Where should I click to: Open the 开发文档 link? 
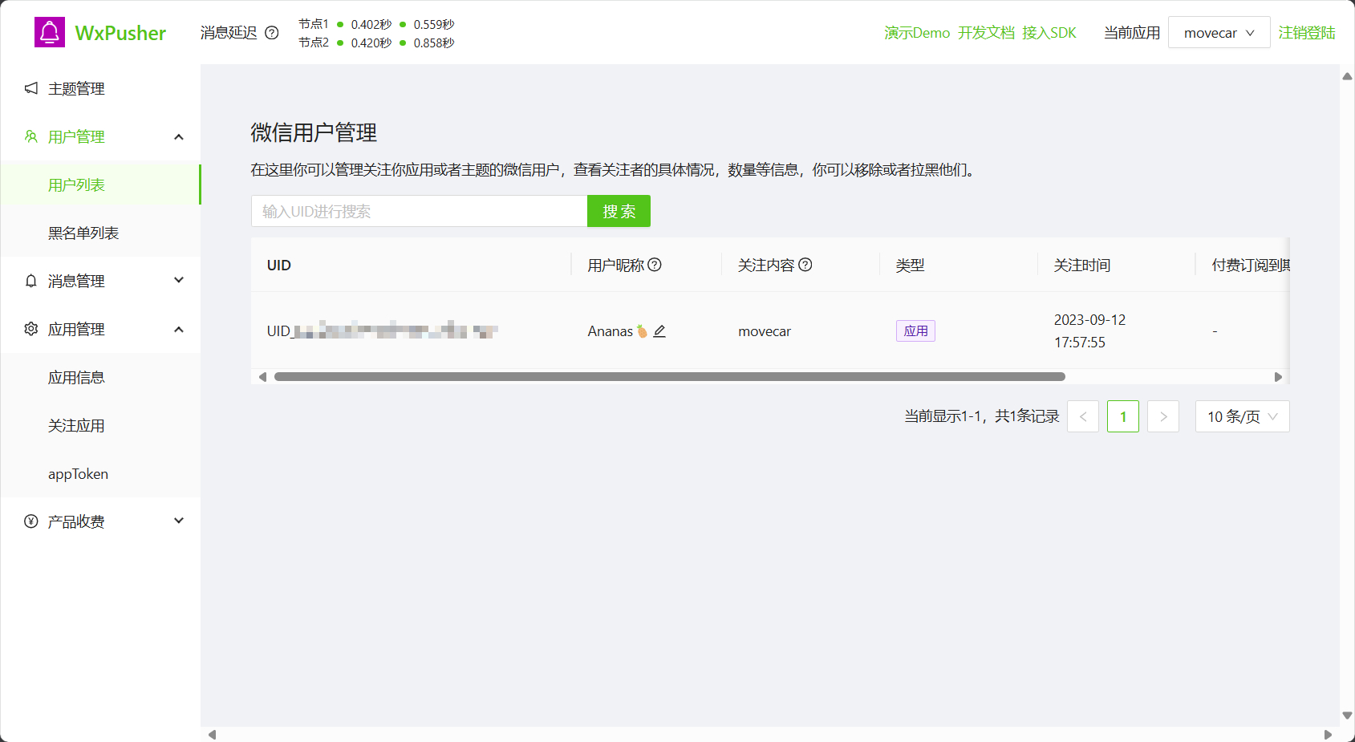coord(986,33)
